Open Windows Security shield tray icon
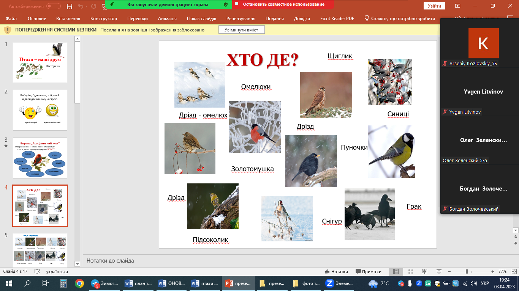 437,283
